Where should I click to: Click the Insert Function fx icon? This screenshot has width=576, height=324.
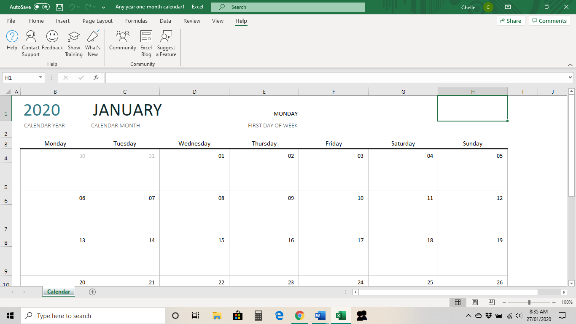96,78
